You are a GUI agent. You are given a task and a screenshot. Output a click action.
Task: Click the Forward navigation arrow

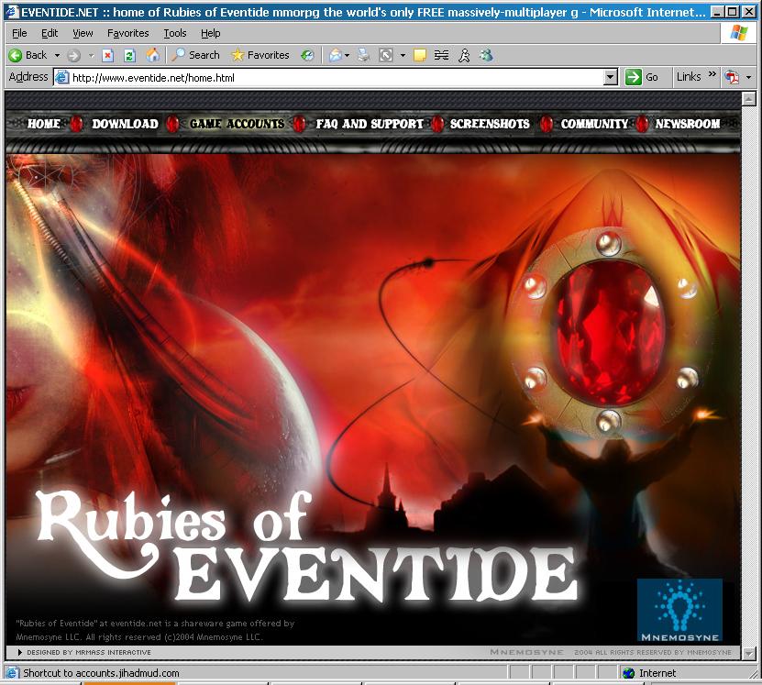[x=73, y=55]
